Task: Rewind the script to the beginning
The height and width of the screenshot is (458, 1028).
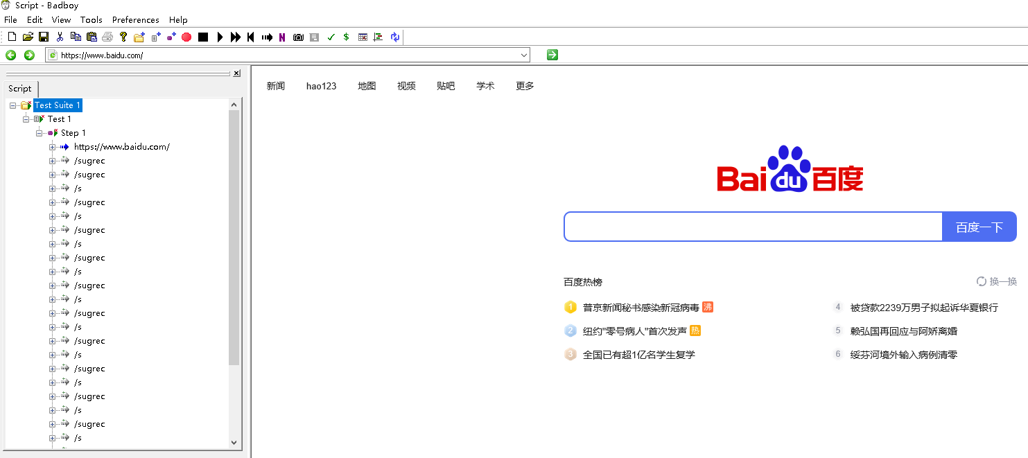Action: click(250, 37)
